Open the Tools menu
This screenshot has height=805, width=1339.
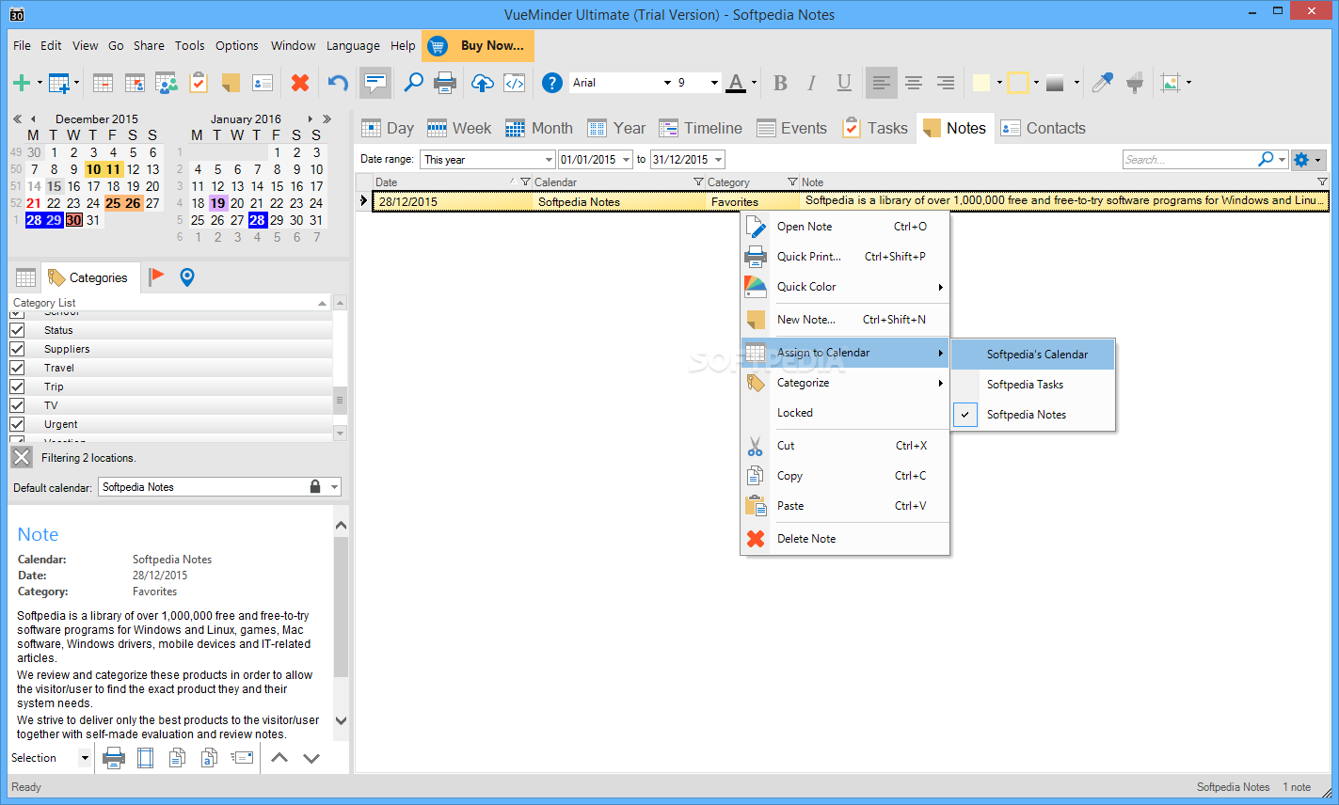(189, 45)
